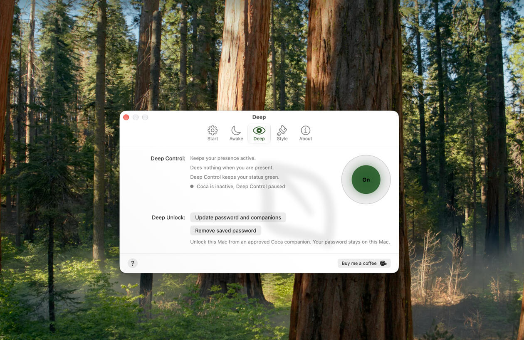Click the 'Deep Control:' label
The image size is (524, 340).
tap(168, 158)
